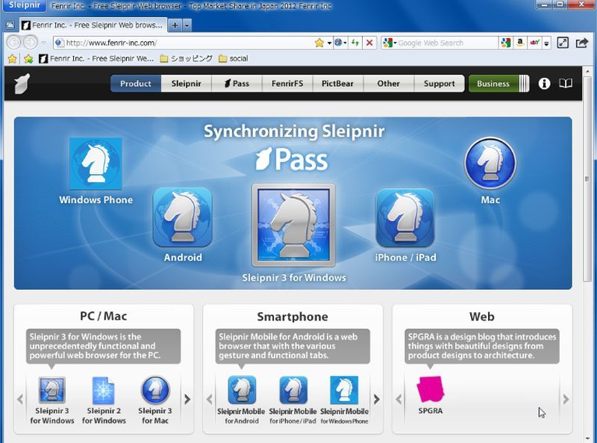The height and width of the screenshot is (443, 597).
Task: Expand the search engine selector dropdown
Action: tap(389, 43)
